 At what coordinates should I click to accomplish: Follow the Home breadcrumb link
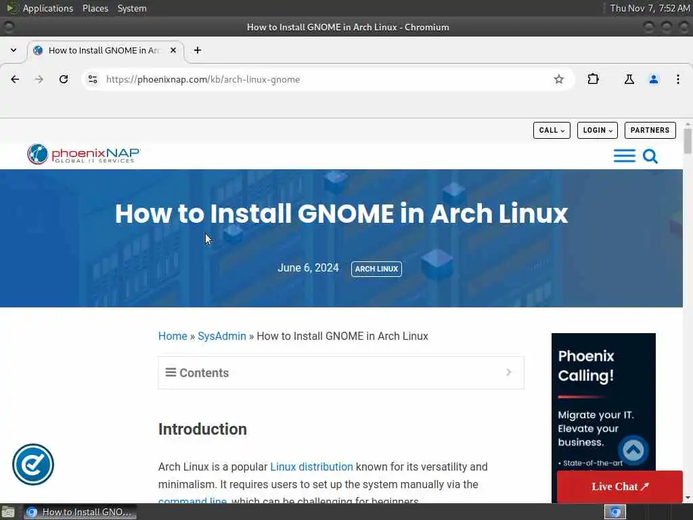(173, 336)
